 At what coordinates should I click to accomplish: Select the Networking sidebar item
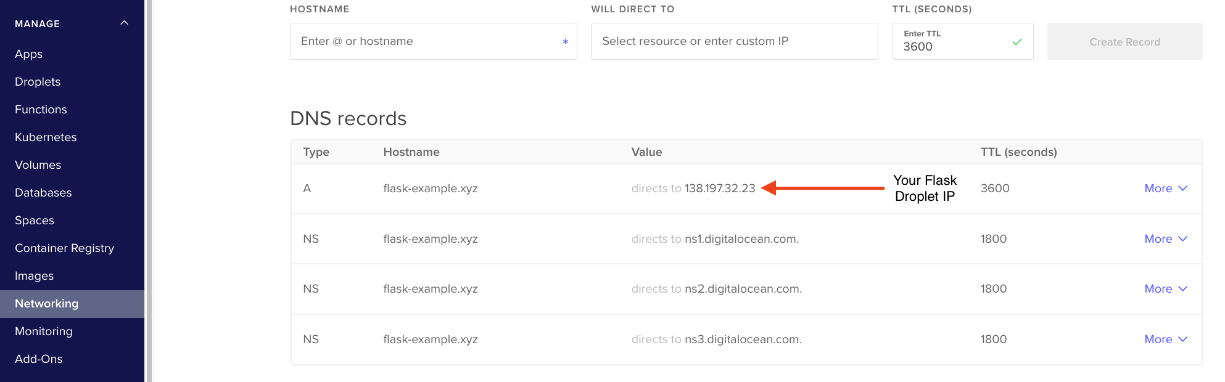tap(46, 303)
